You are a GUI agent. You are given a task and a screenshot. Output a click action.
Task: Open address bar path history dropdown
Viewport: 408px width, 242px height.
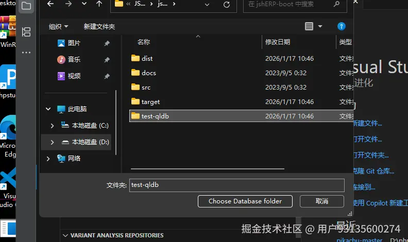click(207, 5)
